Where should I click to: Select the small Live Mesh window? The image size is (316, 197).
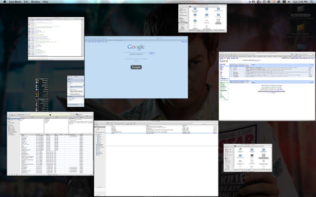click(76, 91)
